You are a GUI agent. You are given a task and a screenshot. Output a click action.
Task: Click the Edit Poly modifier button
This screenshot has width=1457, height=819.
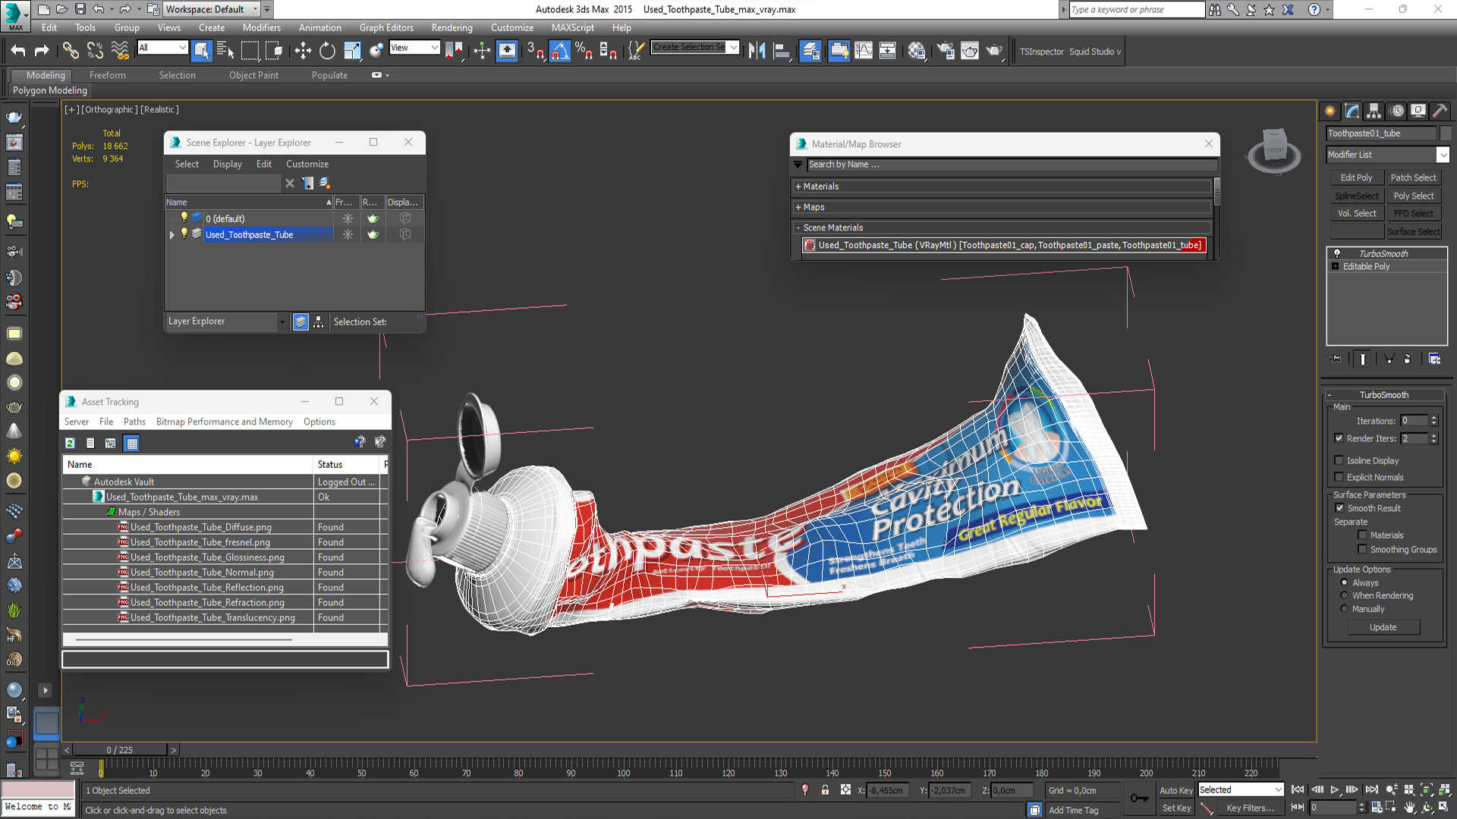(1356, 177)
